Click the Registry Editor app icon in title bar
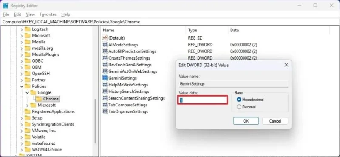 coord(6,6)
